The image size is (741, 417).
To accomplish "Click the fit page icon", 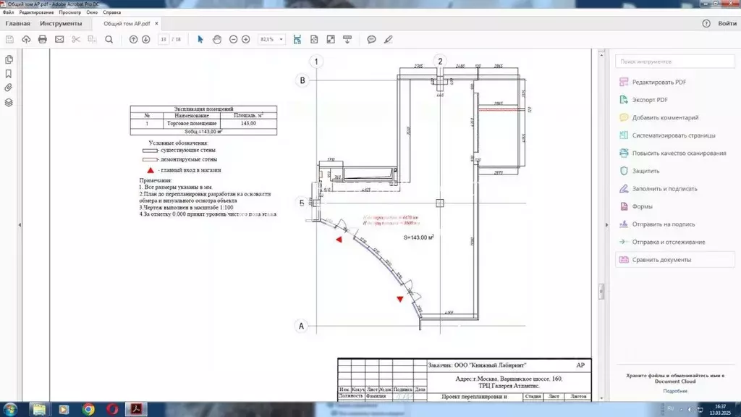I will (314, 40).
